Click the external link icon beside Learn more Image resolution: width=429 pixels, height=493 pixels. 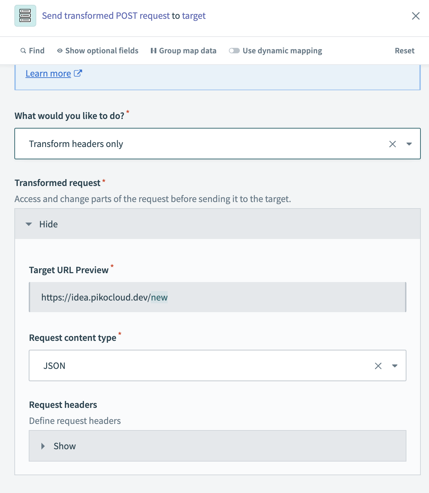coord(78,73)
